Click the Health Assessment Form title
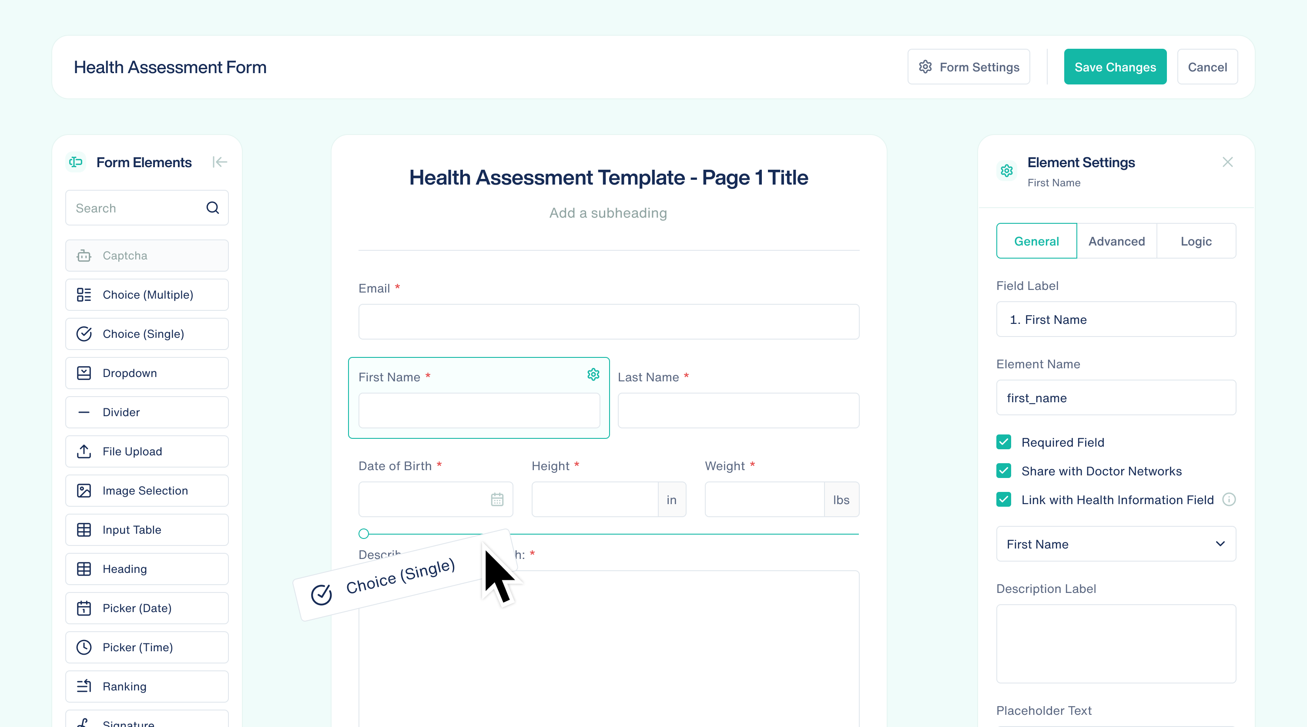This screenshot has width=1307, height=727. (x=170, y=67)
